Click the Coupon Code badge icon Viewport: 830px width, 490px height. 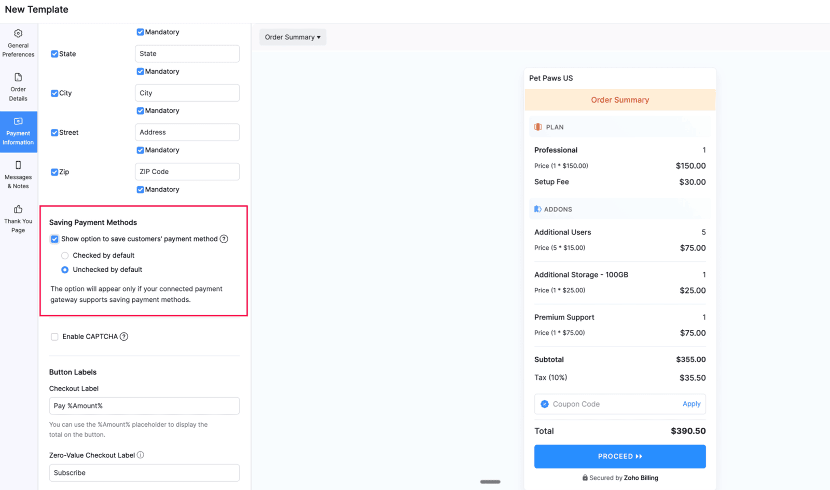pos(545,404)
